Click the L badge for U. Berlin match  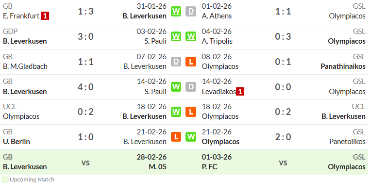coord(176,137)
